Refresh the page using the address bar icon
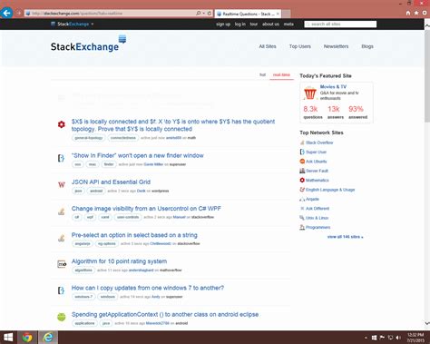Viewport: 430px width, 344px height. pyautogui.click(x=210, y=14)
